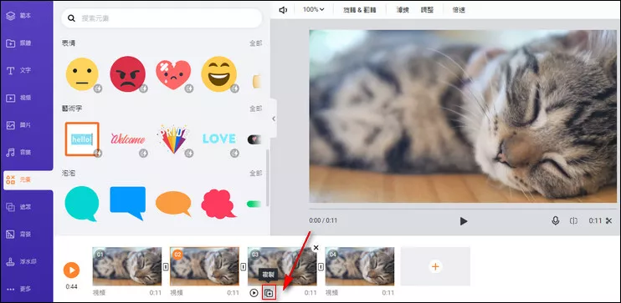Open the Rotate & Flip (旋轉 & 翻轉) toolbar option
Image resolution: width=621 pixels, height=303 pixels.
360,10
